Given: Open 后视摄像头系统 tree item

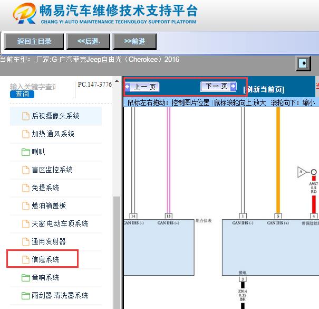Looking at the screenshot, I should tap(56, 116).
